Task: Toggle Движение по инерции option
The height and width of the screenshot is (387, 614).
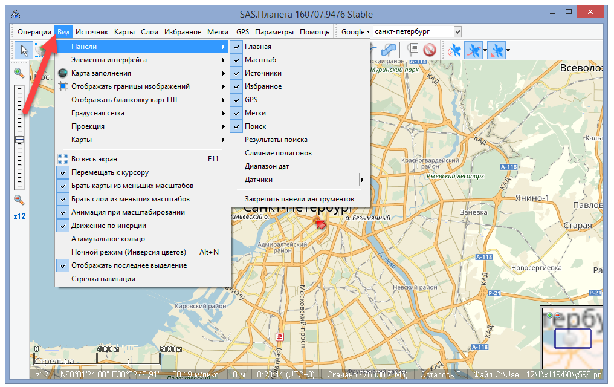Action: pyautogui.click(x=108, y=226)
